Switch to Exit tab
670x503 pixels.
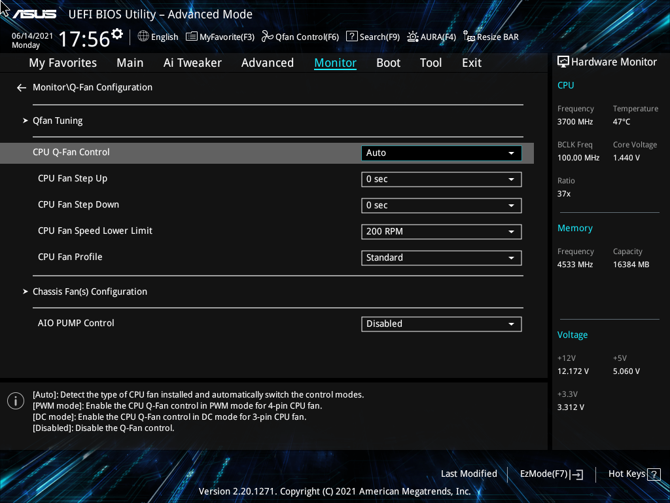coord(472,63)
